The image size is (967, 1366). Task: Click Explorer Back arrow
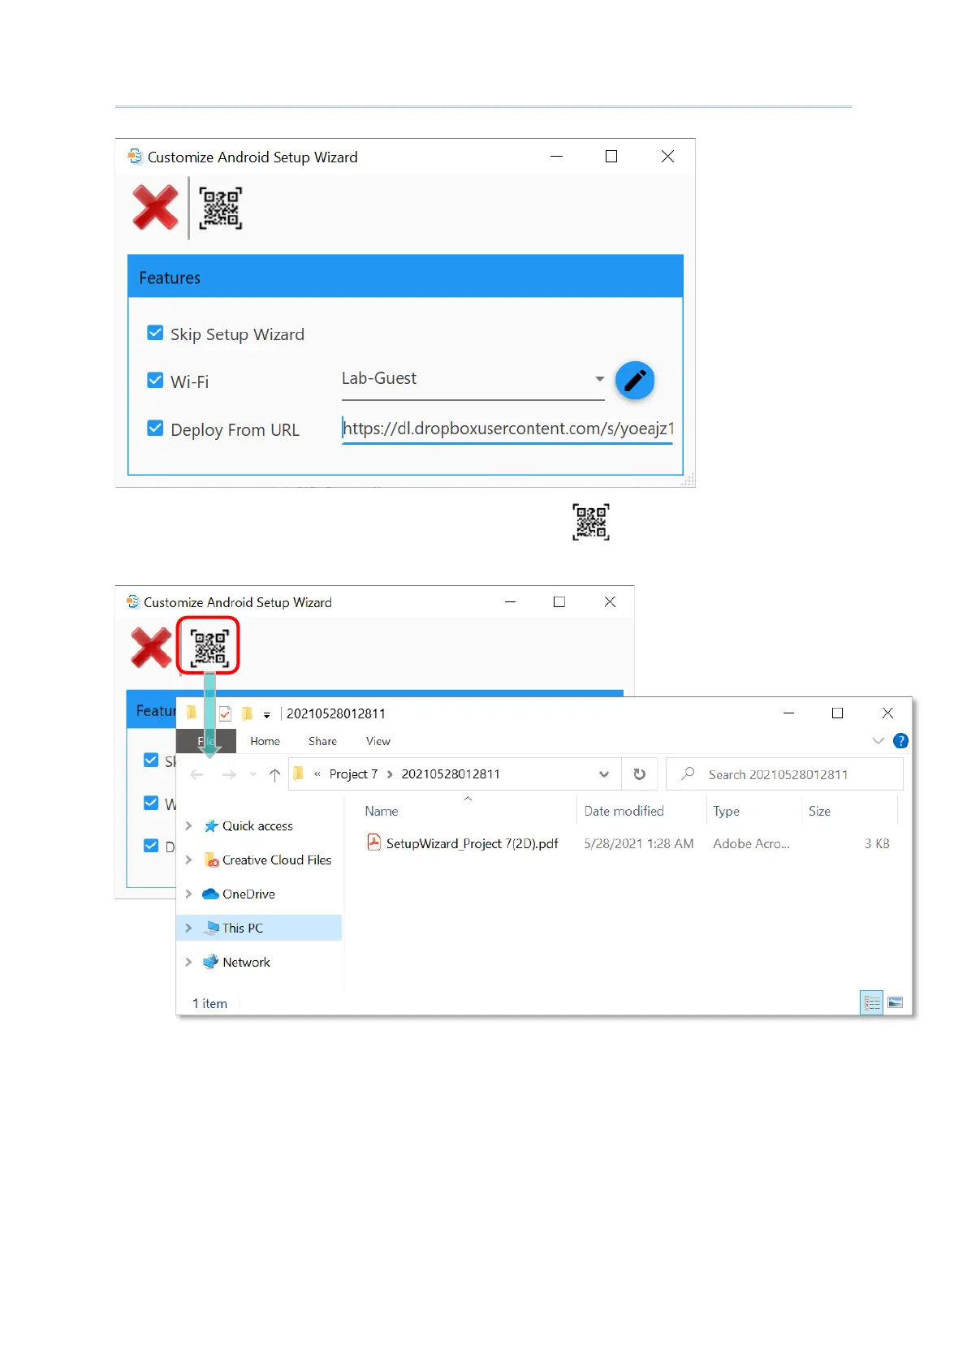pyautogui.click(x=196, y=774)
